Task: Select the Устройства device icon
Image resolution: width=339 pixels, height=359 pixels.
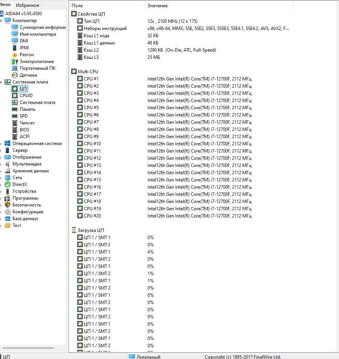Action: click(x=8, y=191)
